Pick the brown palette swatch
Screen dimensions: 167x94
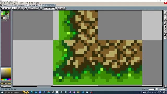point(2,16)
